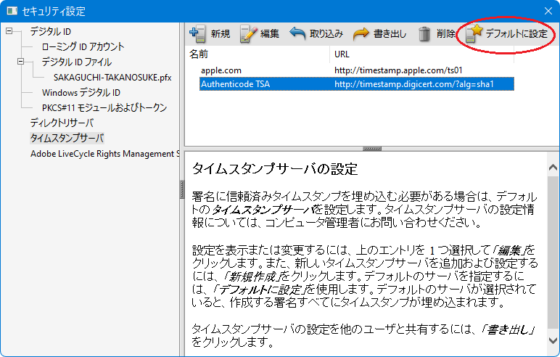Screen dimensions: 560x357
Task: Click the デフォルトに設定 star icon
Action: tap(474, 33)
